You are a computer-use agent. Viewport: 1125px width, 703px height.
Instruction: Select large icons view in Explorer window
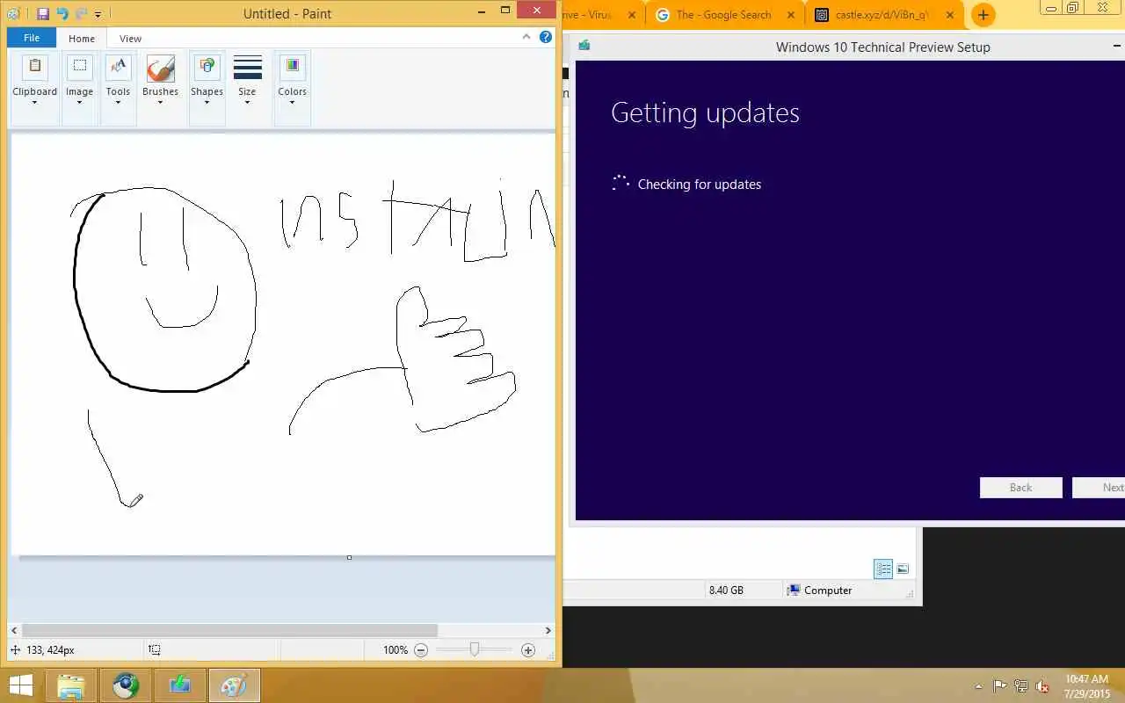click(x=903, y=569)
